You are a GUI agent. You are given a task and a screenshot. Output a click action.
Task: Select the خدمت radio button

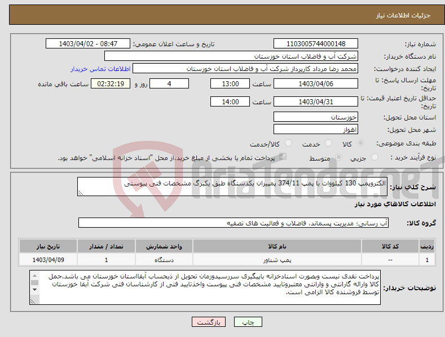[328, 143]
